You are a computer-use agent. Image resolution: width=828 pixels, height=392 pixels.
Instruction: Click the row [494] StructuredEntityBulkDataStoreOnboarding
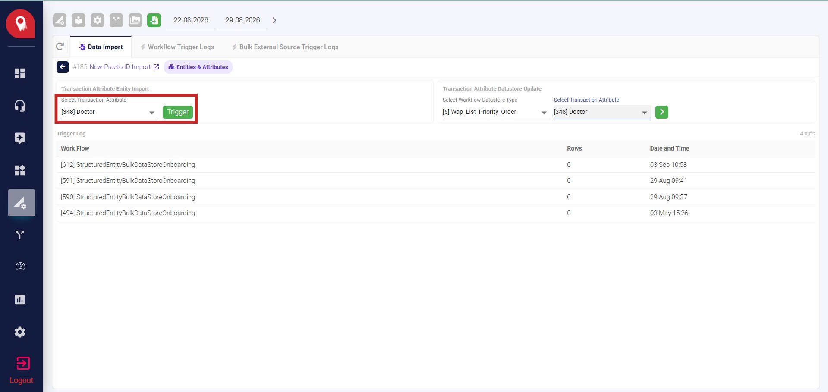(436, 213)
